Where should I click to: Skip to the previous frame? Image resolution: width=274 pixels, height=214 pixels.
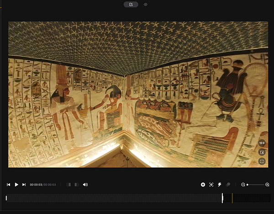[8, 184]
